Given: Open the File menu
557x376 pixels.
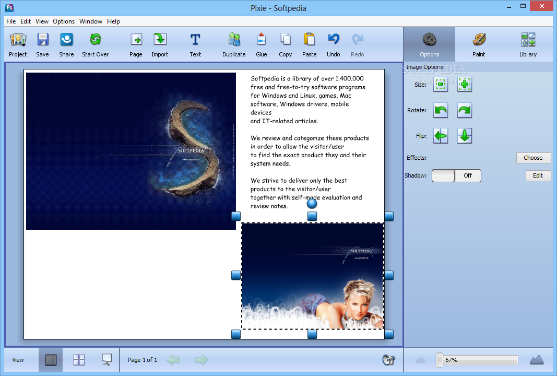Looking at the screenshot, I should pos(11,21).
